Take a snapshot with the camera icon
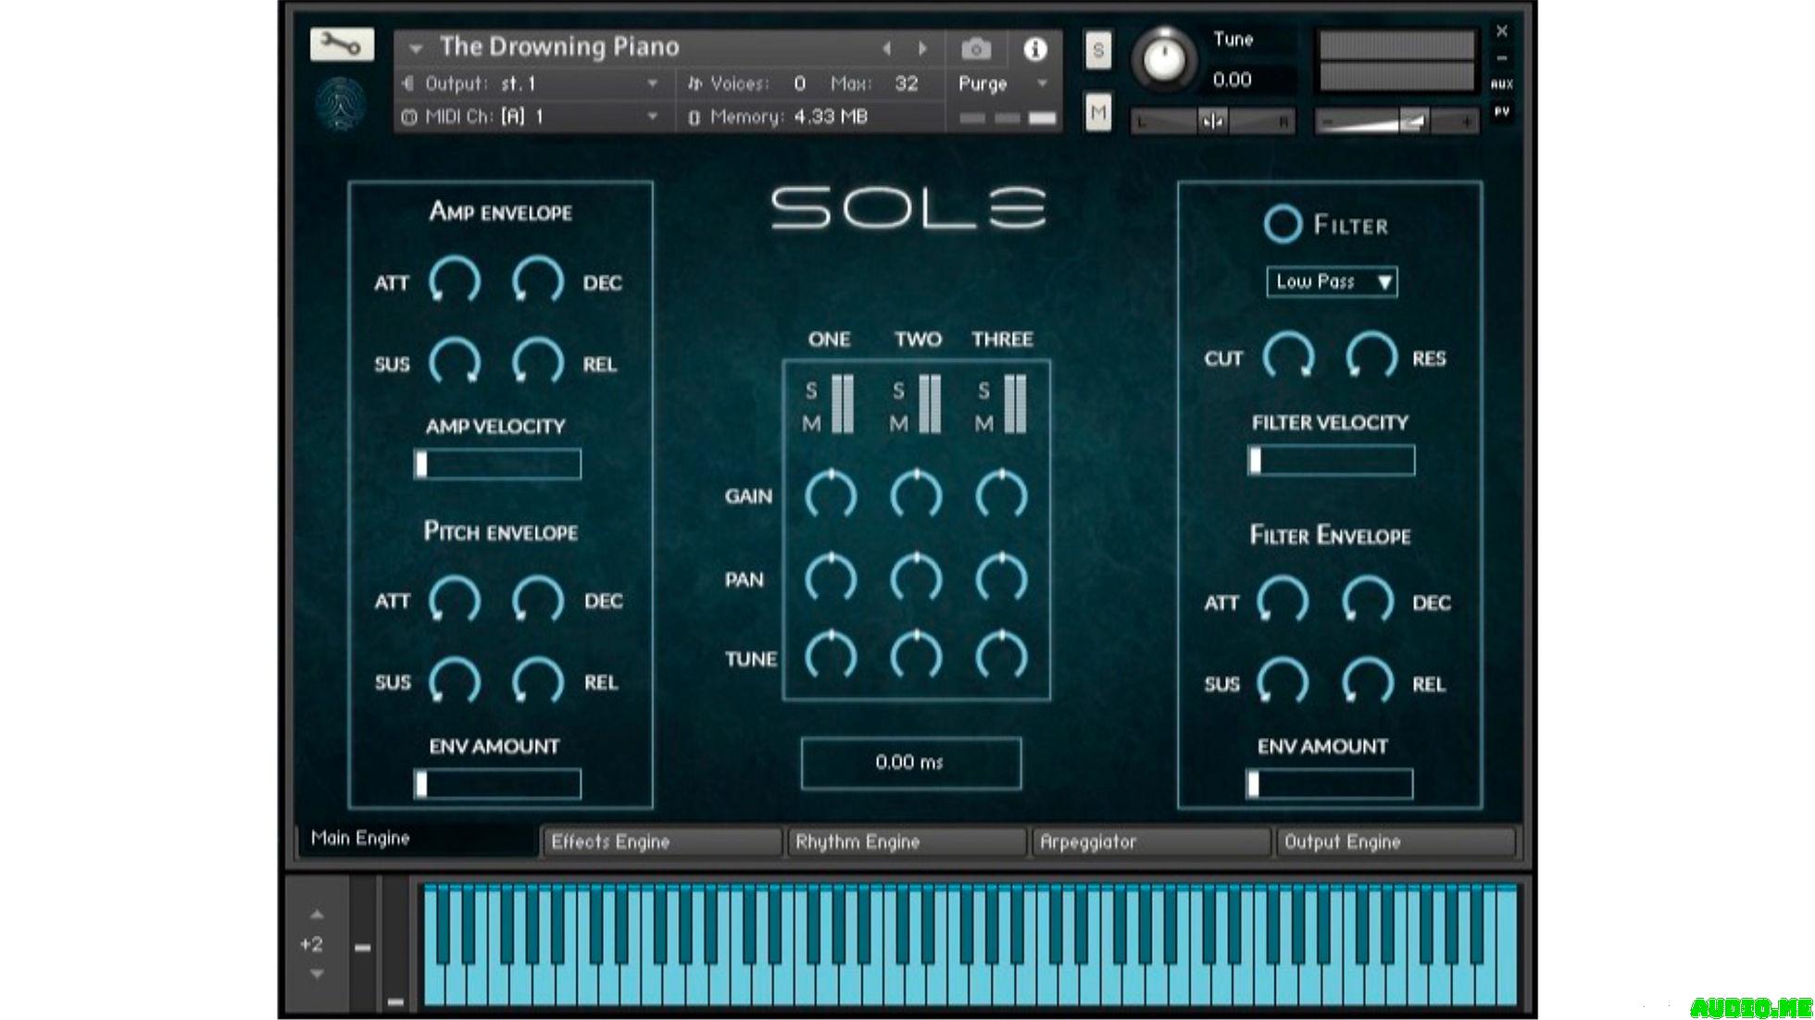Viewport: 1815px width, 1020px height. click(976, 48)
